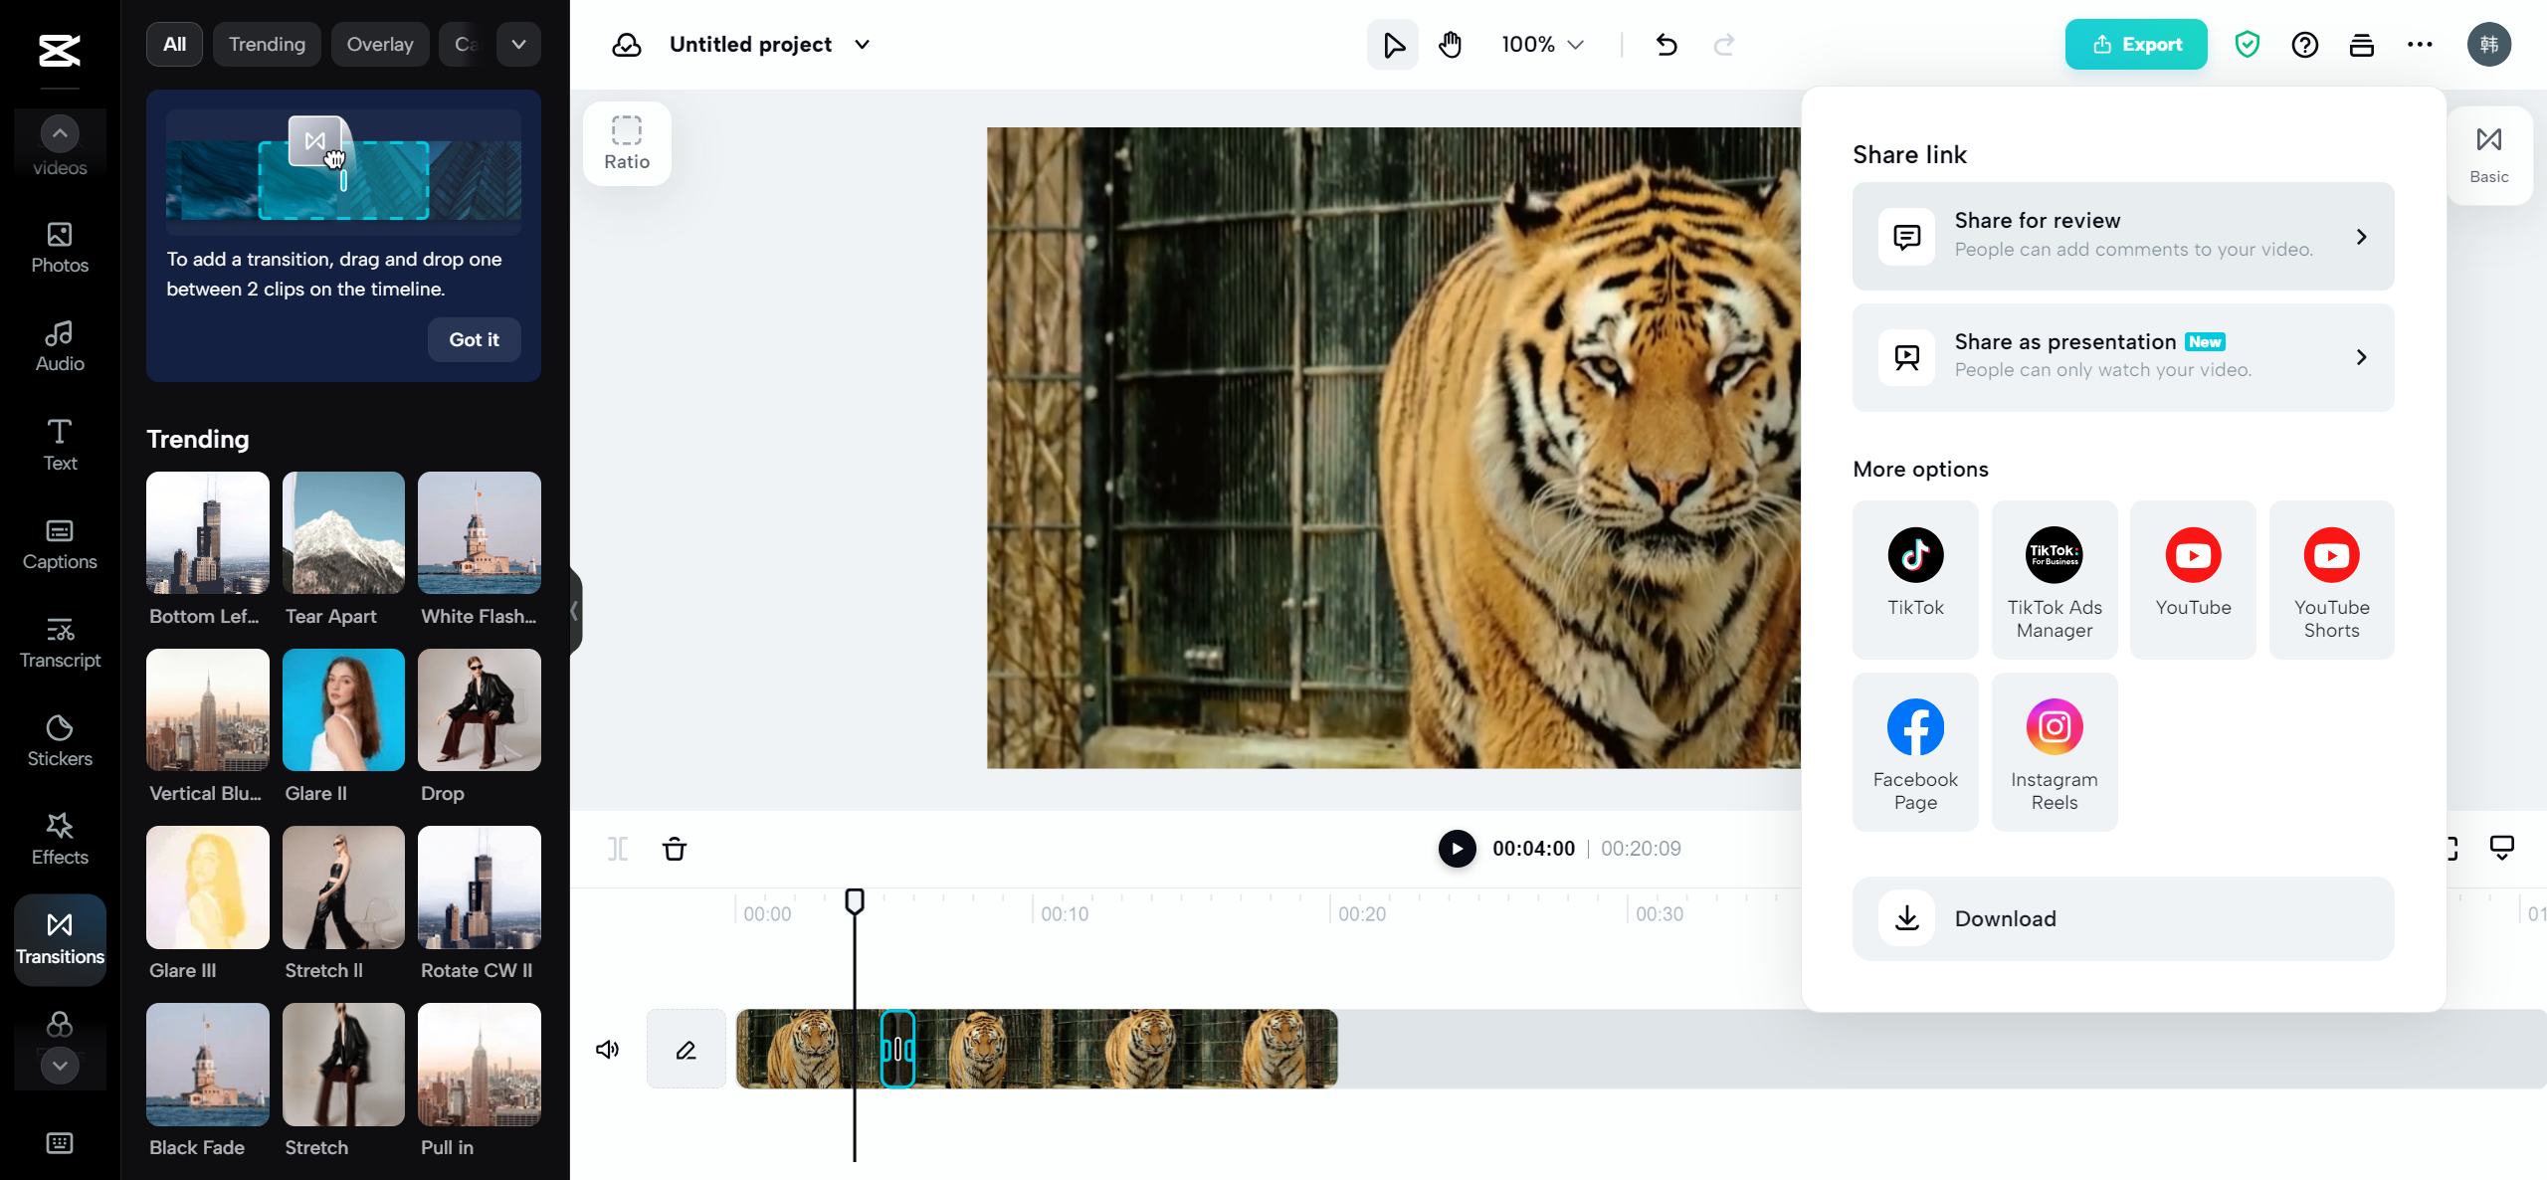This screenshot has width=2547, height=1180.
Task: Toggle the All transitions tab
Action: pos(174,44)
